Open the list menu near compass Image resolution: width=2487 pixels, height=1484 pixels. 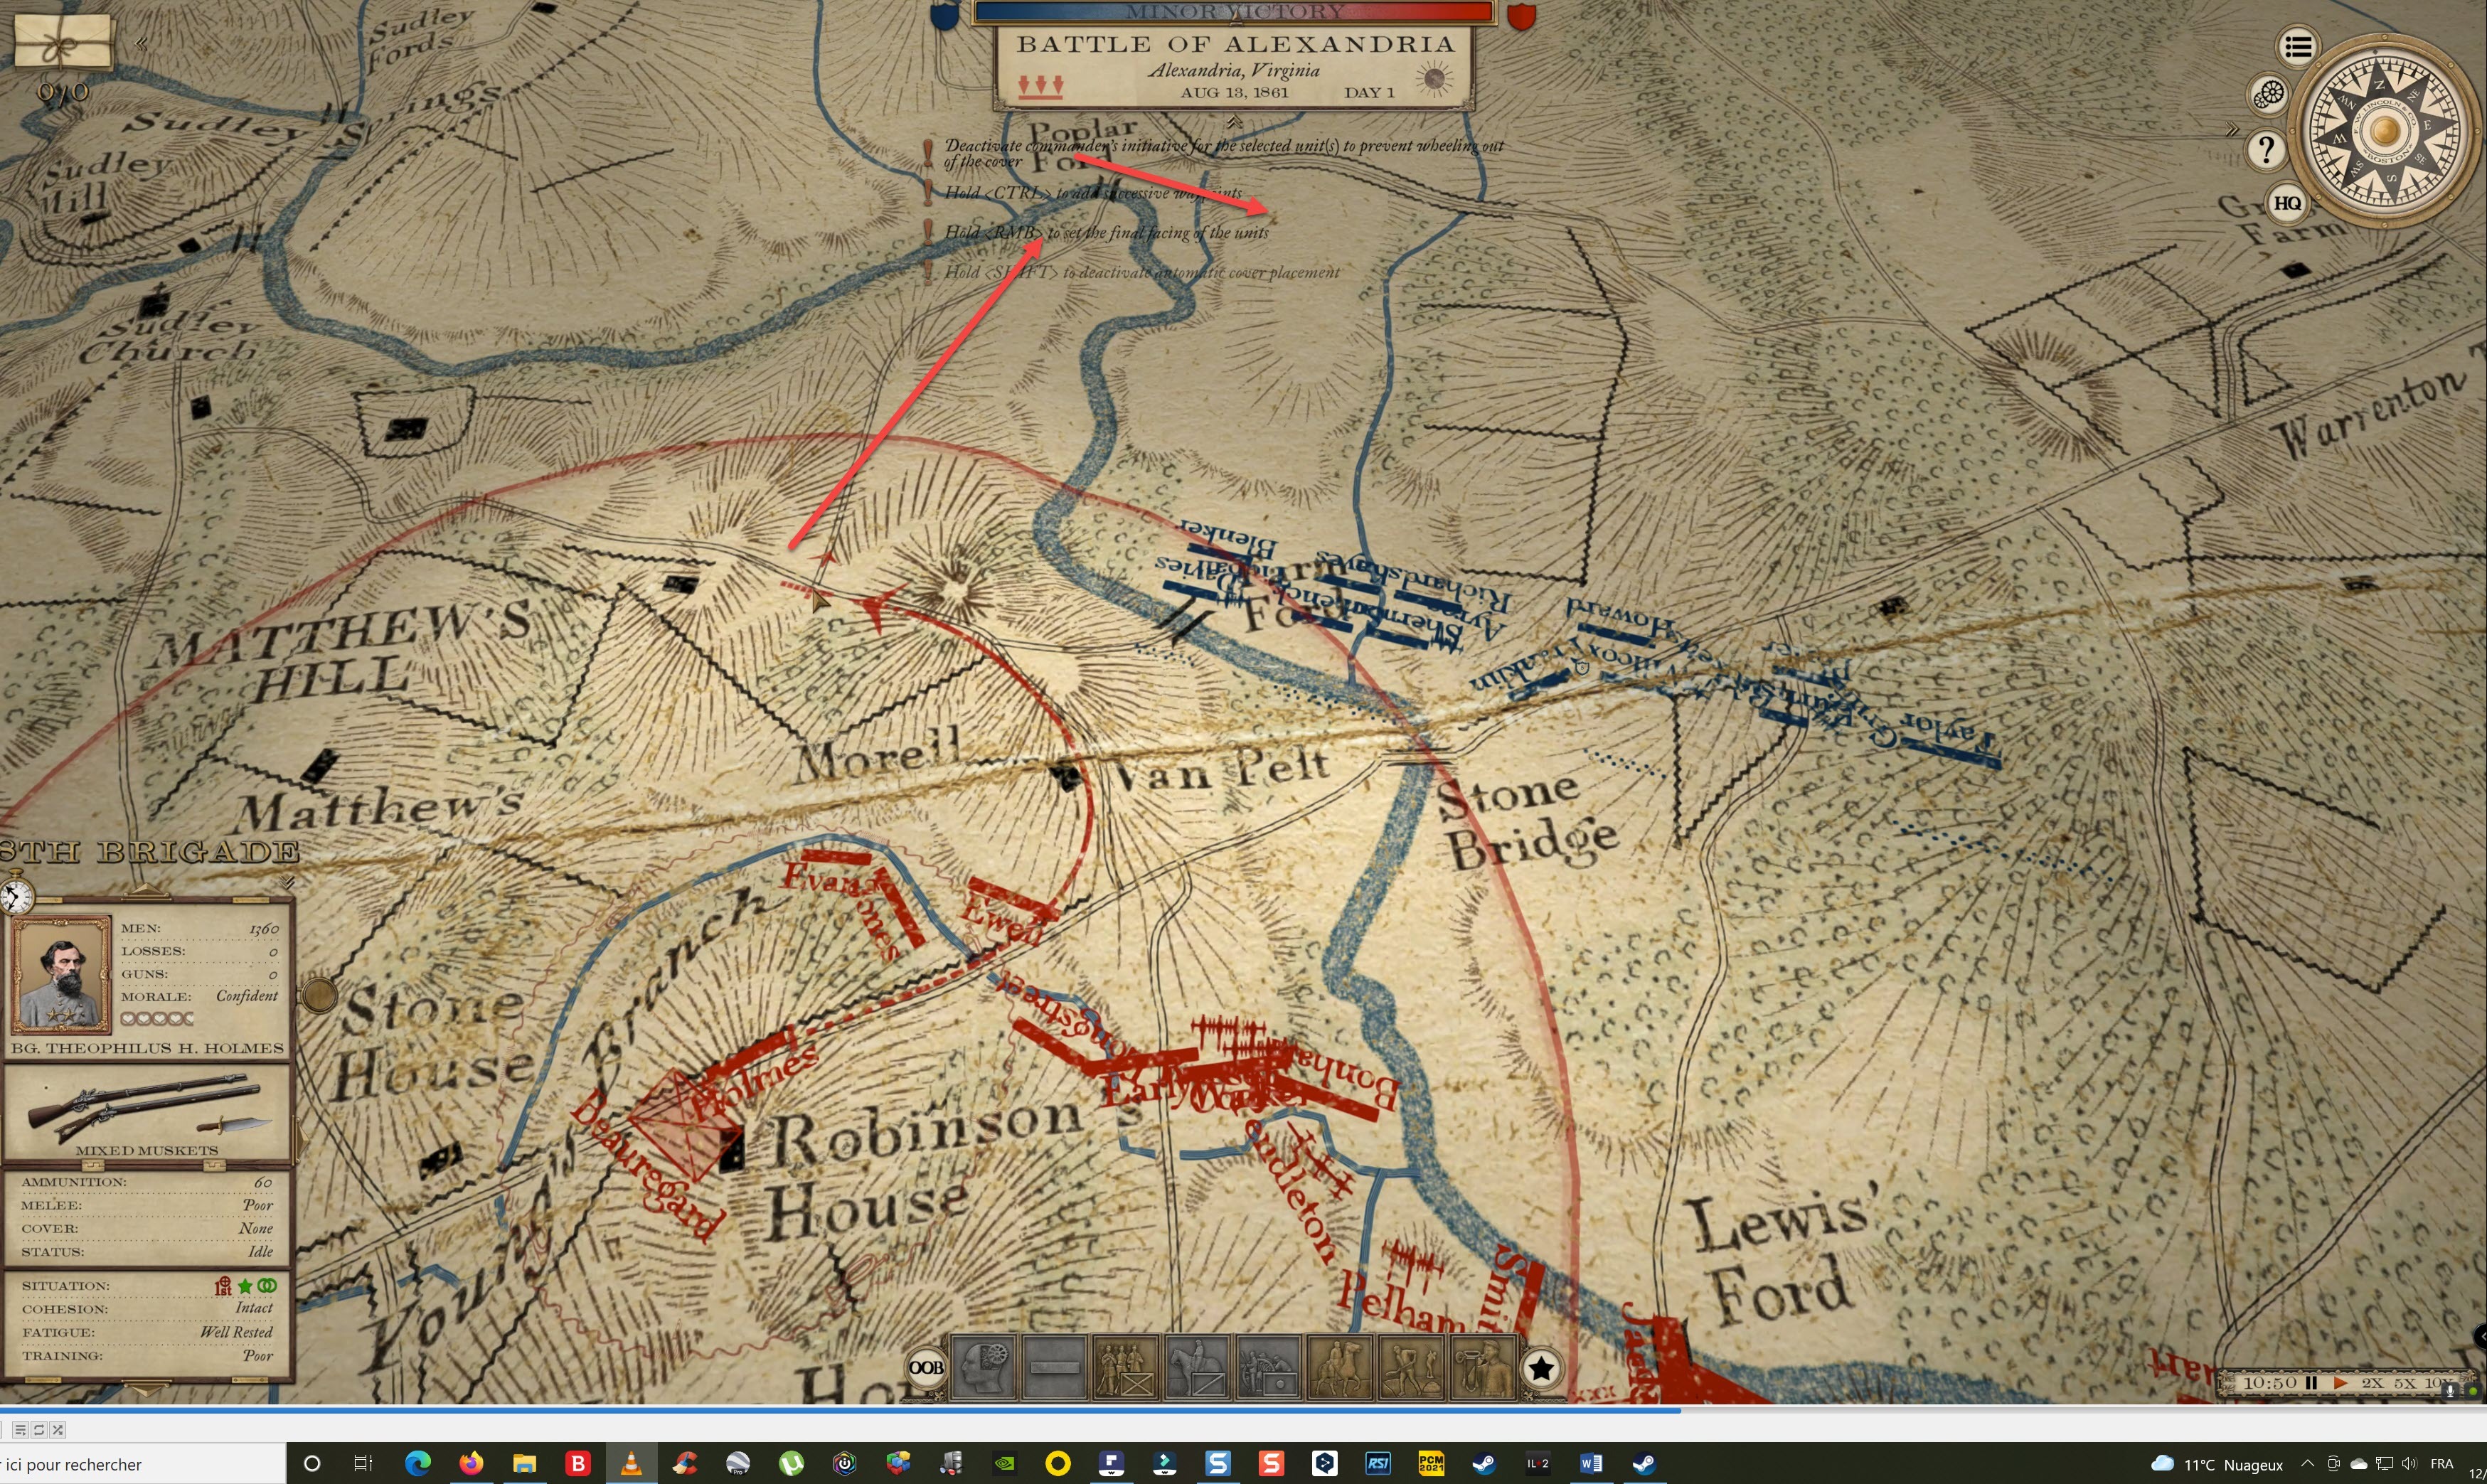[x=2297, y=47]
